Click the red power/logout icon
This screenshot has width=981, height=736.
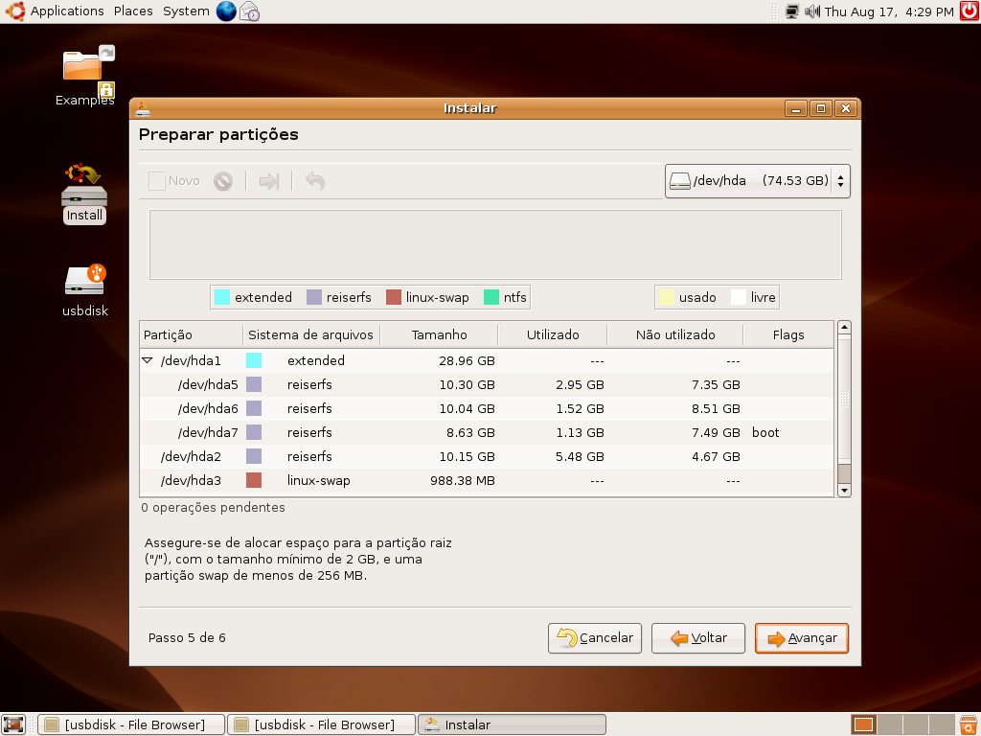click(970, 11)
